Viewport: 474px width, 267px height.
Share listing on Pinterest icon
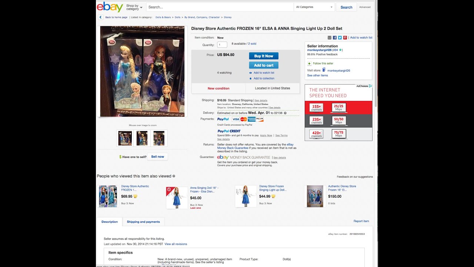click(x=345, y=37)
